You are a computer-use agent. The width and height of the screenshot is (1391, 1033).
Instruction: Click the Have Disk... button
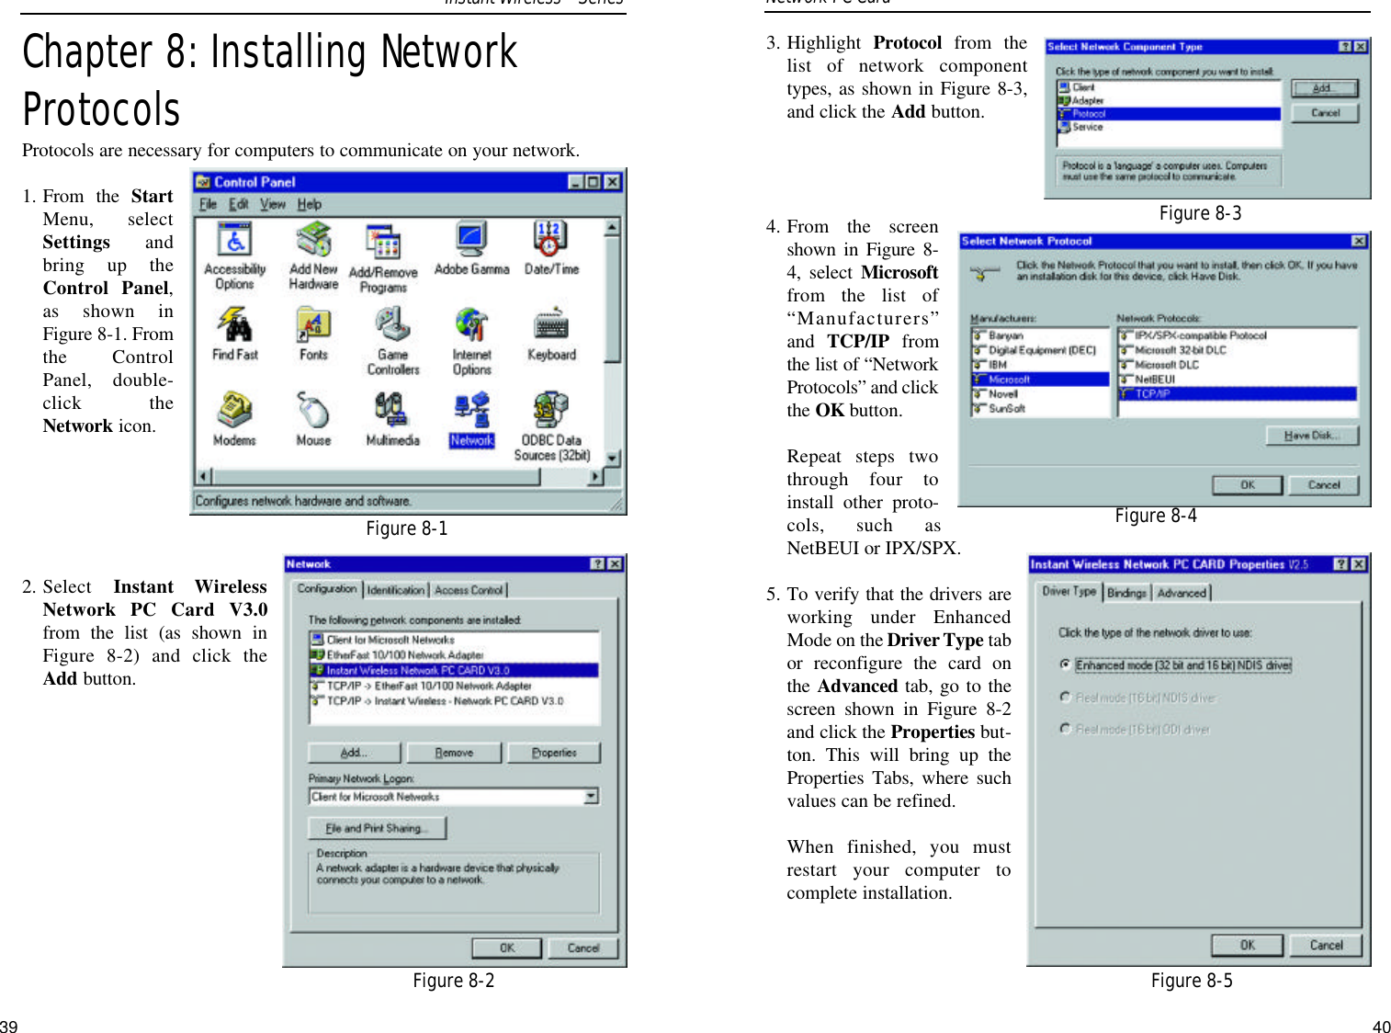1312,436
